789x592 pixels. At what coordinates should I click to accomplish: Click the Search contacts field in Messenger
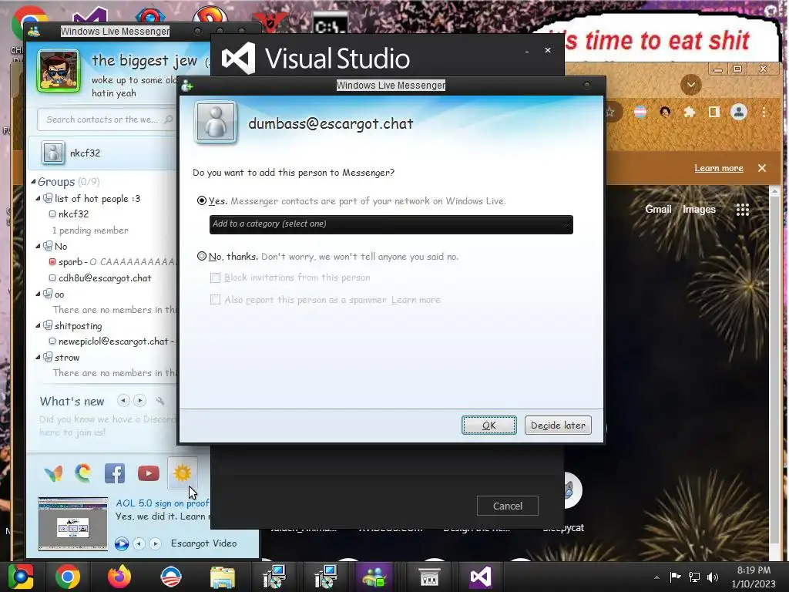click(x=106, y=119)
